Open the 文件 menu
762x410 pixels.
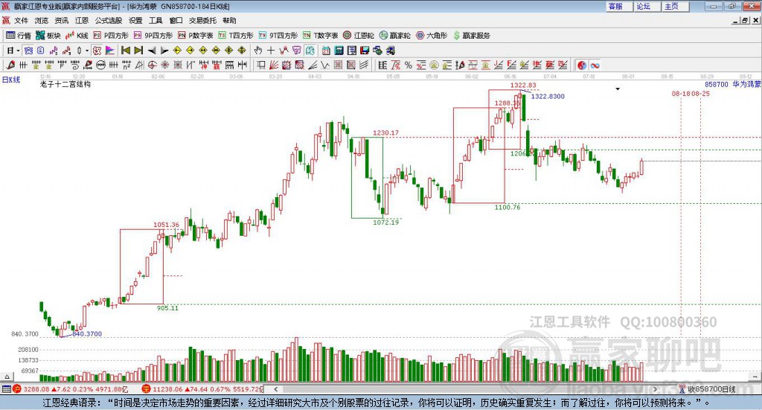click(x=22, y=20)
